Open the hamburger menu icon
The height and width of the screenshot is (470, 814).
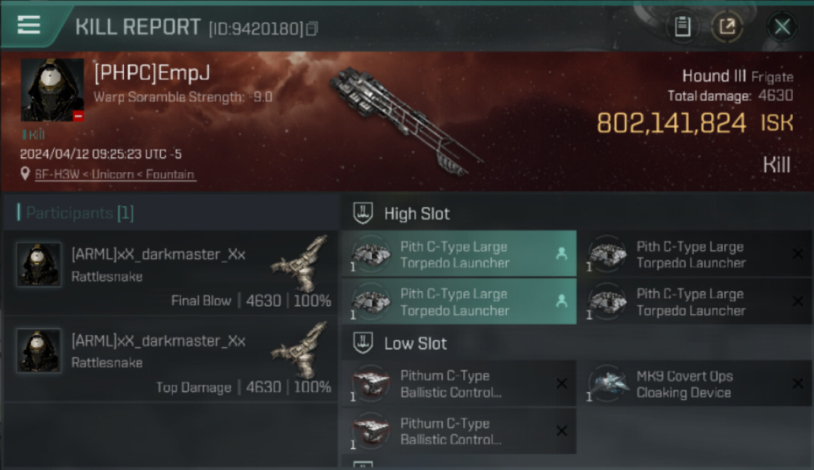[x=29, y=26]
